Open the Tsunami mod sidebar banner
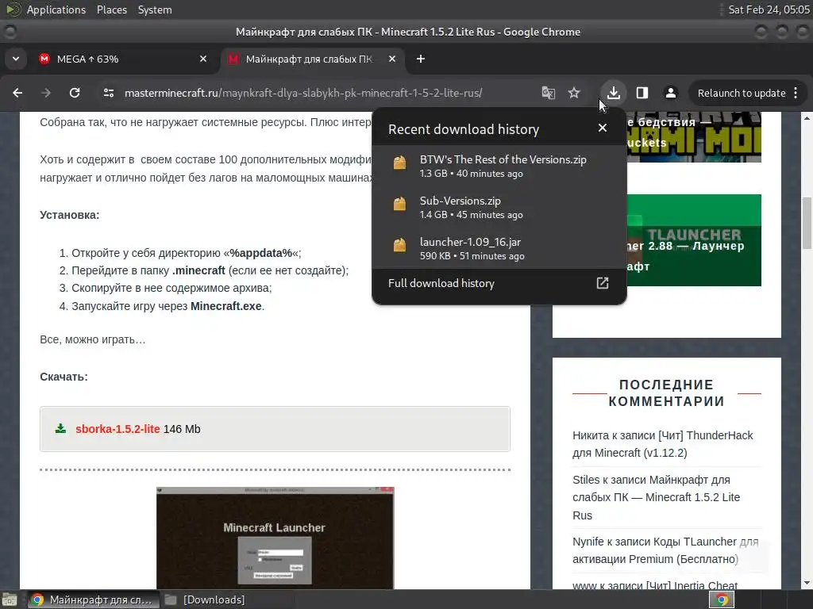The image size is (813, 609). click(x=693, y=136)
